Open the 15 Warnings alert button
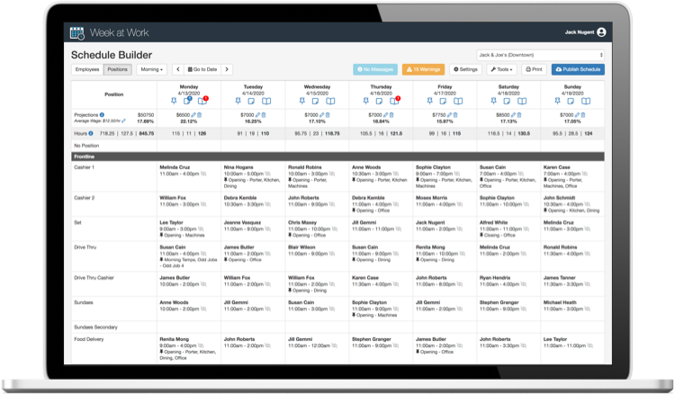 (x=423, y=68)
